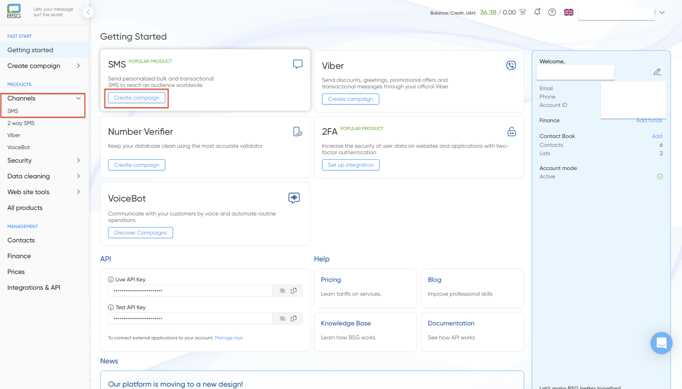Open the Manage keys link
The image size is (682, 389).
coord(228,338)
